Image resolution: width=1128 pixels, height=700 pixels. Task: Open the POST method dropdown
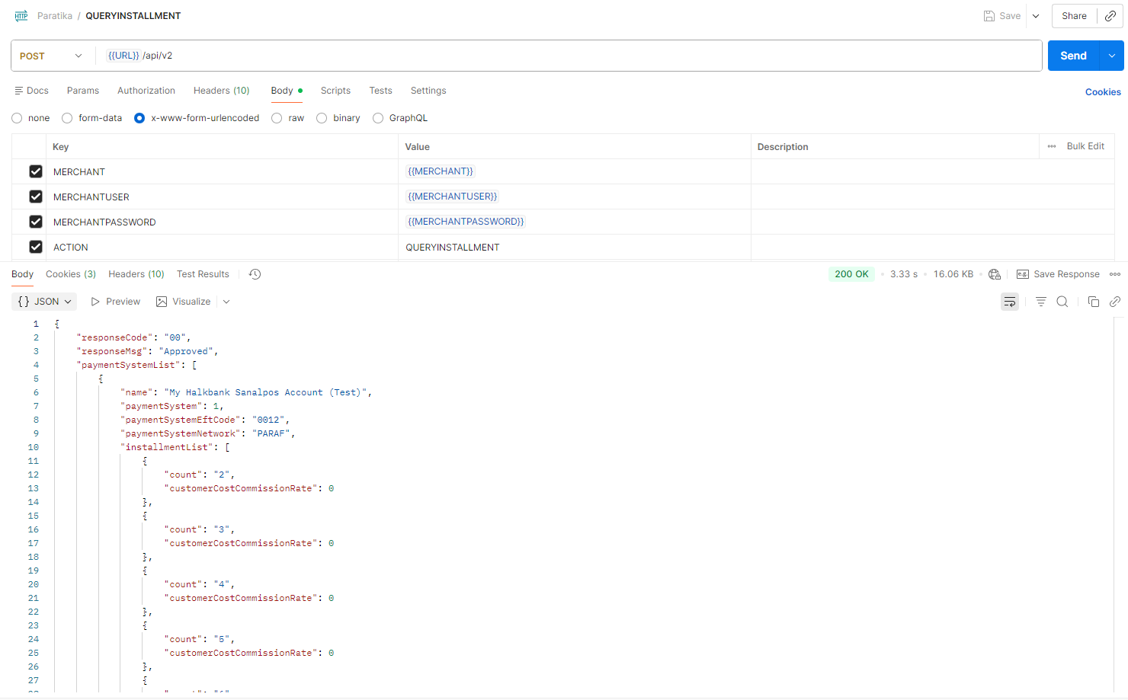(51, 56)
